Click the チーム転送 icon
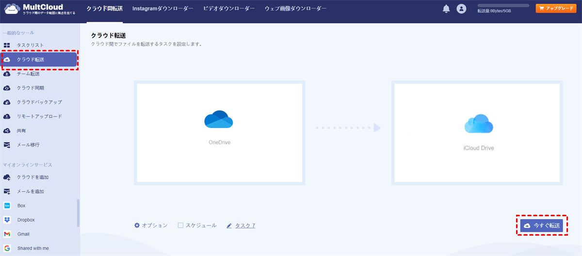Viewport: 582px width, 256px height. tap(7, 74)
